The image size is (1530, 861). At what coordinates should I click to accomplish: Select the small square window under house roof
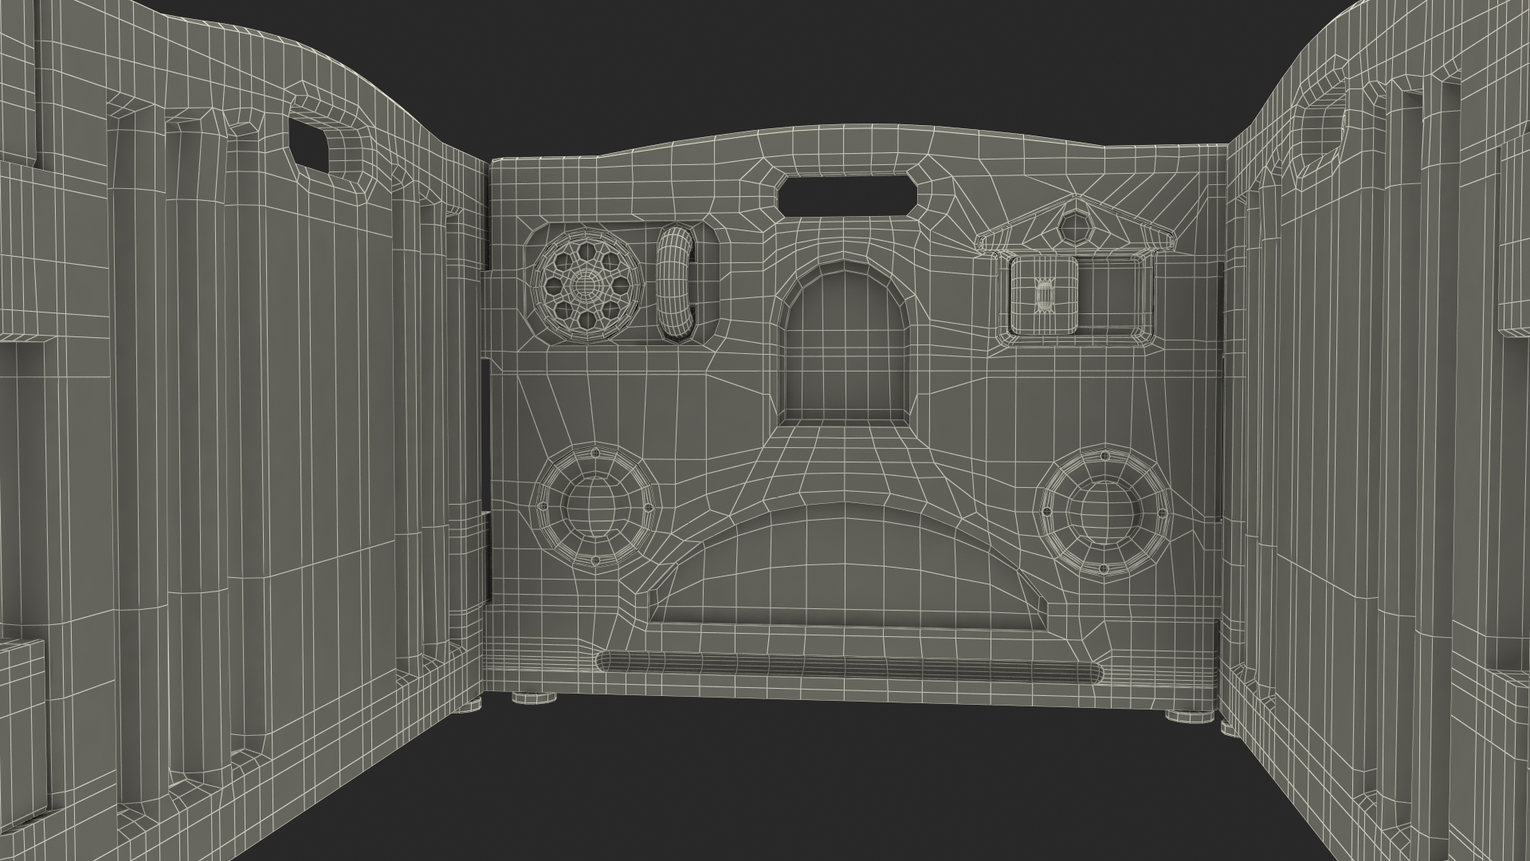(x=1044, y=297)
